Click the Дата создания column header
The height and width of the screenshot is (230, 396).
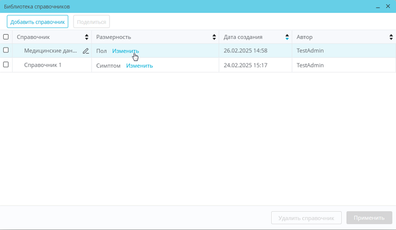click(243, 37)
